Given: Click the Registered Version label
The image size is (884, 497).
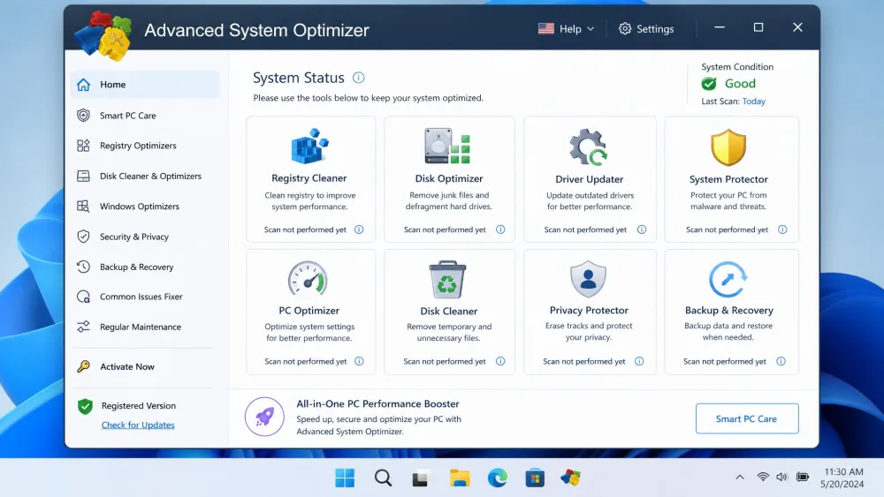Looking at the screenshot, I should [139, 406].
